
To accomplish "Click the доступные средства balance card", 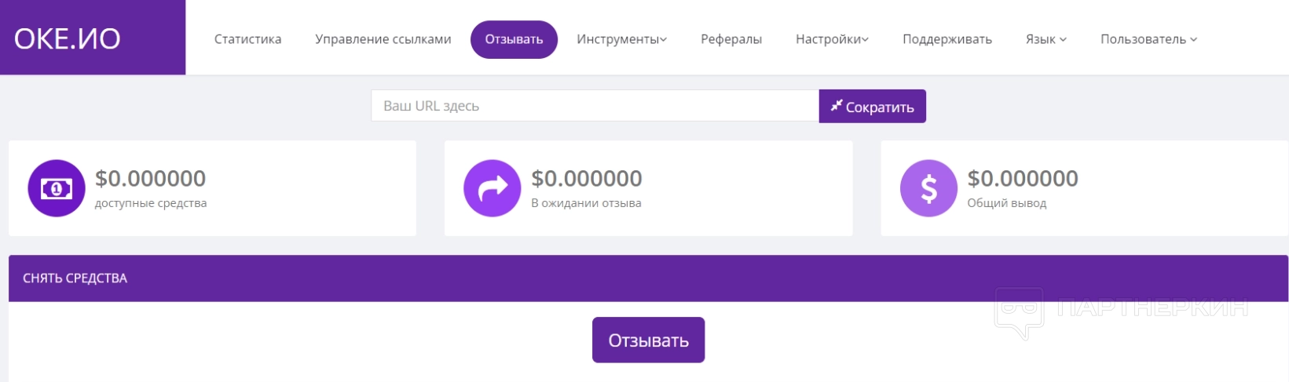I will (212, 188).
